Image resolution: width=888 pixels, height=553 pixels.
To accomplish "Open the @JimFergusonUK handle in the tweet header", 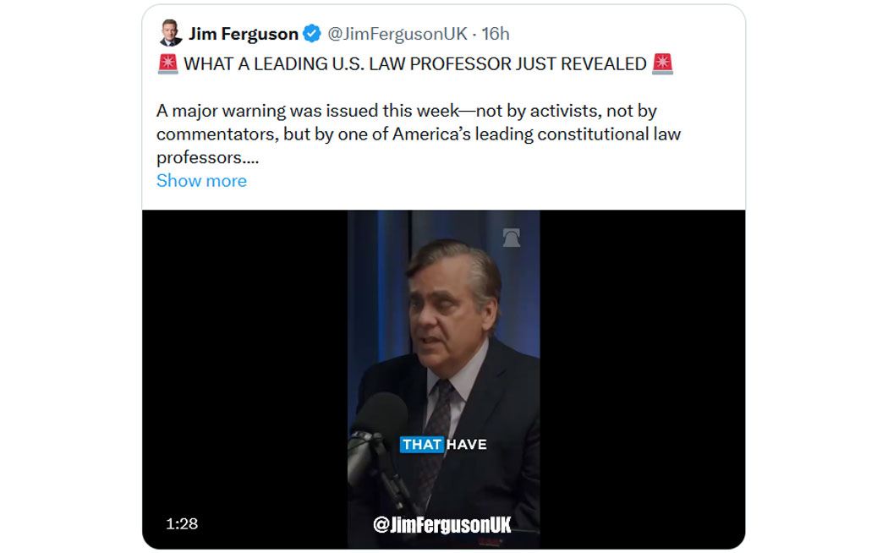I will (397, 34).
